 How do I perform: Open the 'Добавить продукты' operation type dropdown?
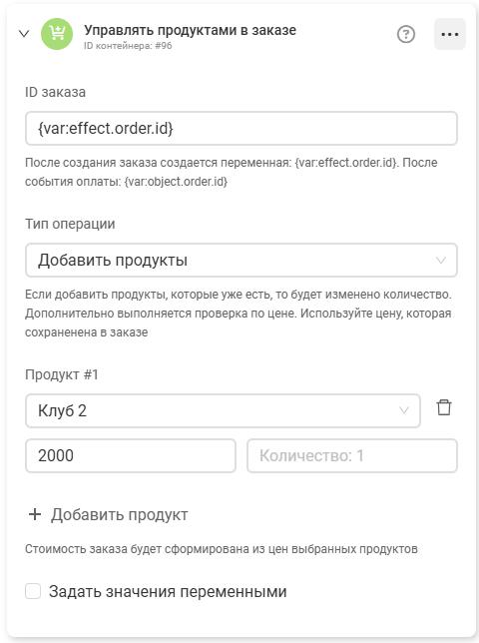pyautogui.click(x=241, y=260)
